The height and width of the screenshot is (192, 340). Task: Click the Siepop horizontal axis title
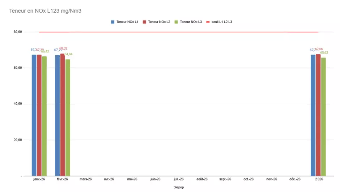[179, 187]
